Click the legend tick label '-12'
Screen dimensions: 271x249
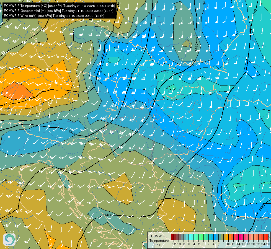pos(174,244)
